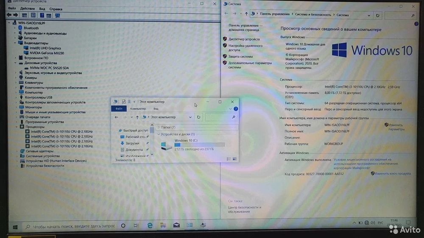Expand the Батареи node
Image resolution: width=424 pixels, height=238 pixels.
[x=15, y=38]
